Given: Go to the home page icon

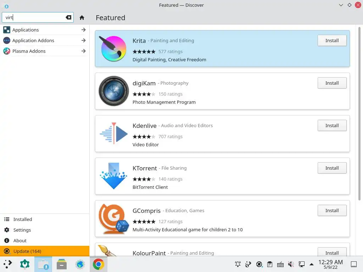Looking at the screenshot, I should [82, 18].
